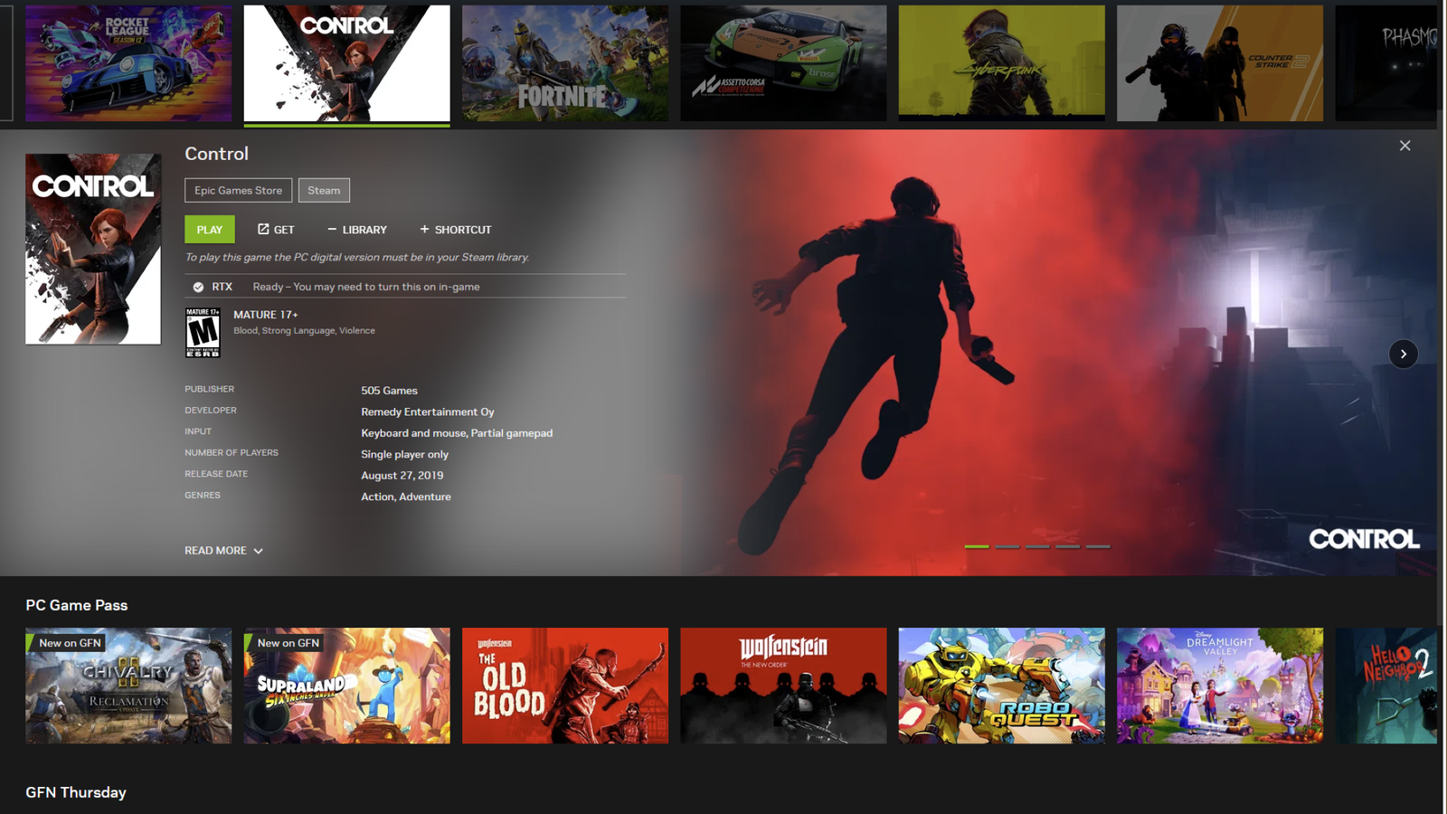The image size is (1447, 814).
Task: Click the Action, Adventure genres text
Action: (406, 497)
